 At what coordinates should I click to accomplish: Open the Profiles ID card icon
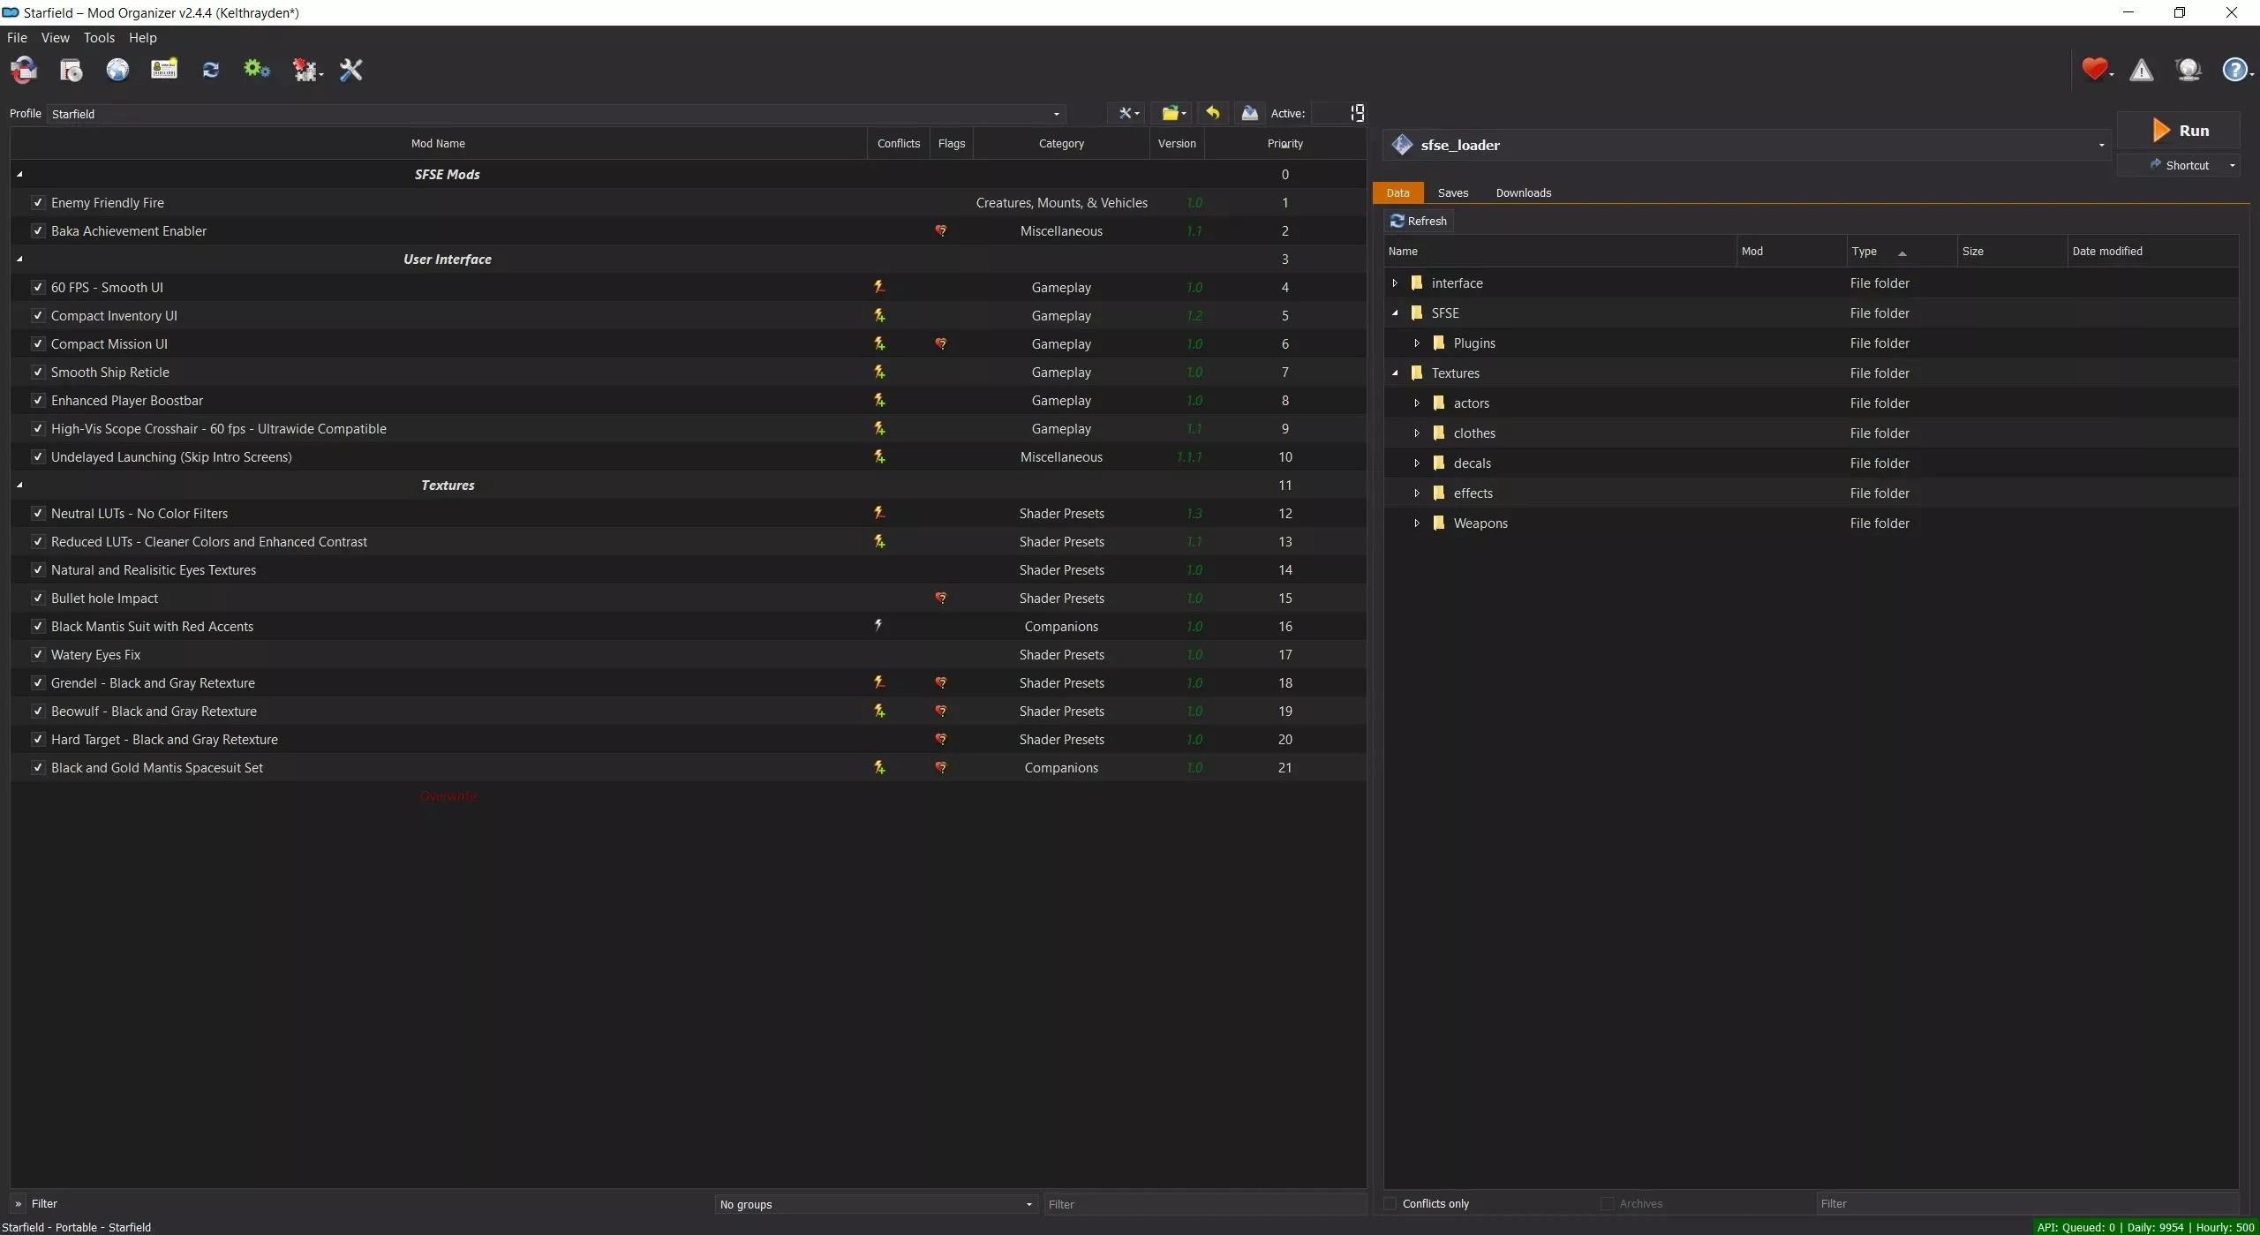pos(164,70)
